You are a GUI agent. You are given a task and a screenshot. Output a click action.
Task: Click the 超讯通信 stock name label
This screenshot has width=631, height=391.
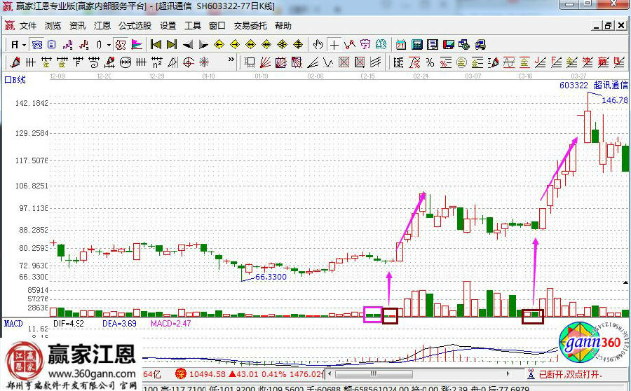(x=610, y=85)
